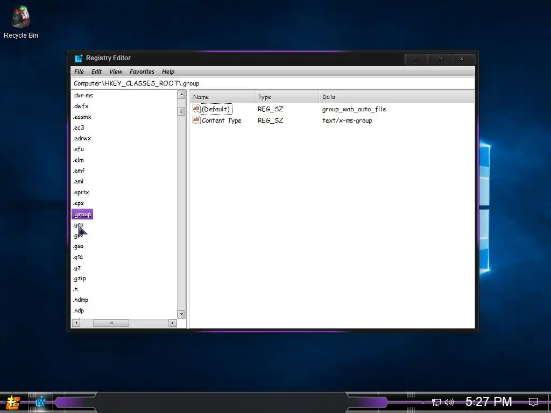Select the Content Type value entry
Image resolution: width=551 pixels, height=413 pixels.
click(221, 120)
